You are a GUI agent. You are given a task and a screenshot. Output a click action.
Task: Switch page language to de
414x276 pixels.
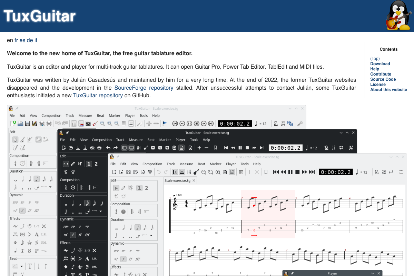point(30,40)
